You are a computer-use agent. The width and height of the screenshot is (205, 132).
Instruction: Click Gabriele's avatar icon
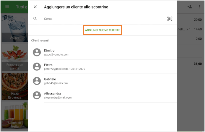coord(37,81)
